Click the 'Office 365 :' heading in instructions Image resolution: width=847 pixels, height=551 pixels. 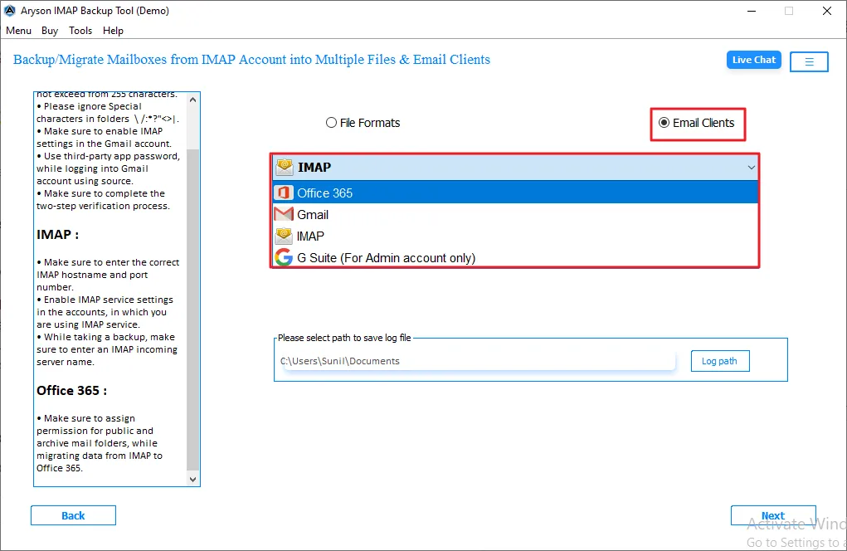pyautogui.click(x=72, y=391)
